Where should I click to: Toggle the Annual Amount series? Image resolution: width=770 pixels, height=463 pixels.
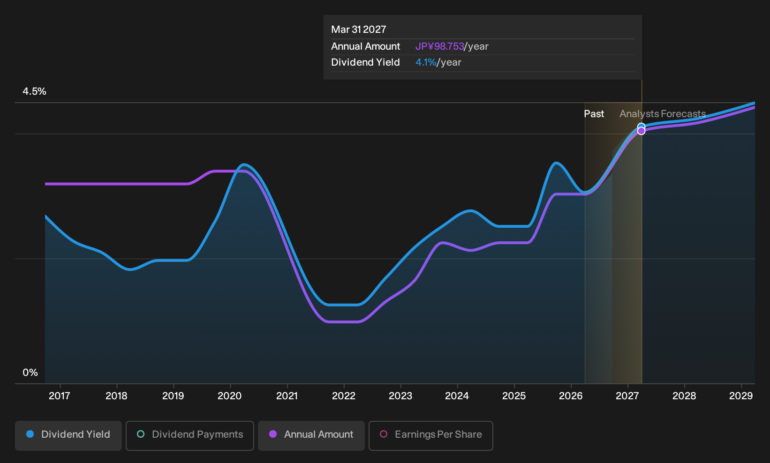(311, 436)
